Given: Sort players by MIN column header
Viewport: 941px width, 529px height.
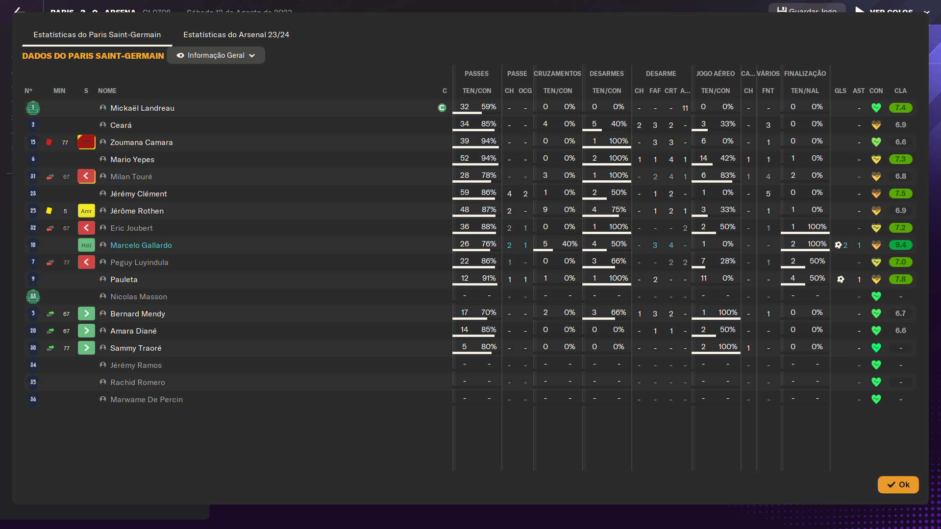Looking at the screenshot, I should tap(59, 91).
